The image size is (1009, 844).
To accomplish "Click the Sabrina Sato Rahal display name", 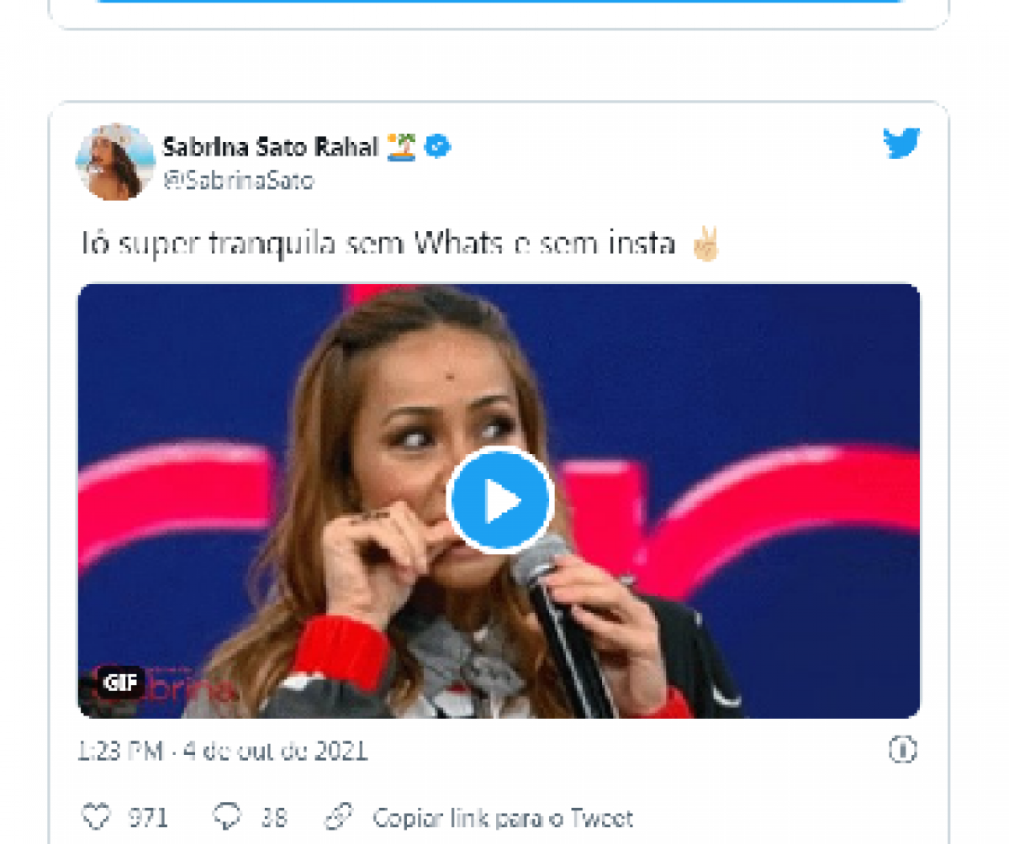I will pyautogui.click(x=270, y=148).
